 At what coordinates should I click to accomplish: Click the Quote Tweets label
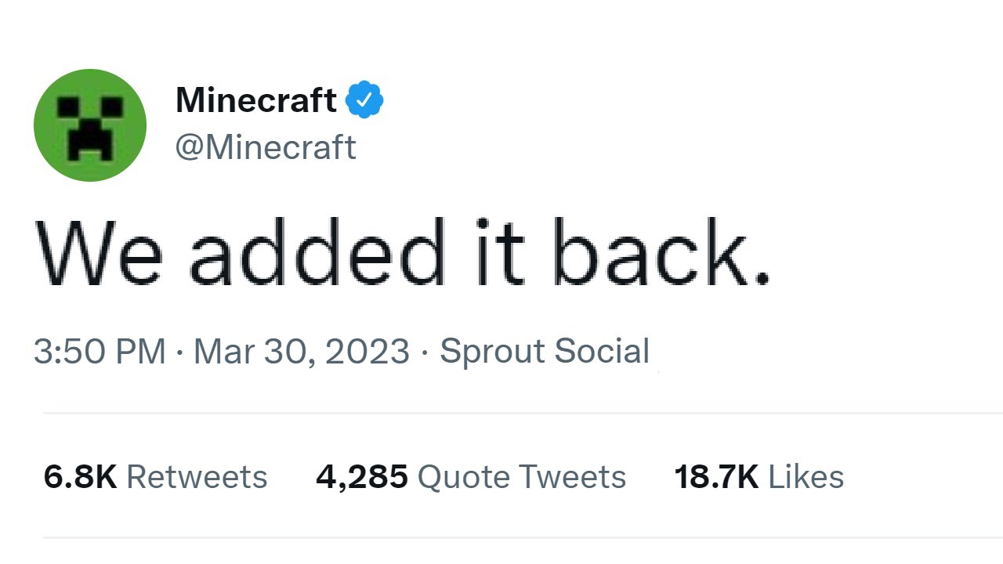521,475
